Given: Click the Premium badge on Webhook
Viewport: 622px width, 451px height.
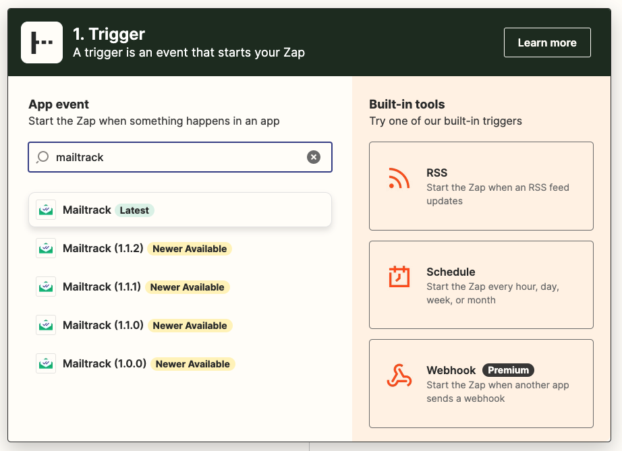Looking at the screenshot, I should click(508, 369).
